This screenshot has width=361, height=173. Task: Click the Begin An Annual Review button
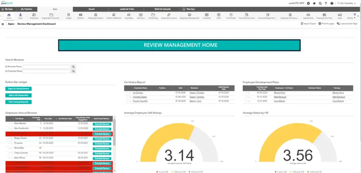click(18, 89)
